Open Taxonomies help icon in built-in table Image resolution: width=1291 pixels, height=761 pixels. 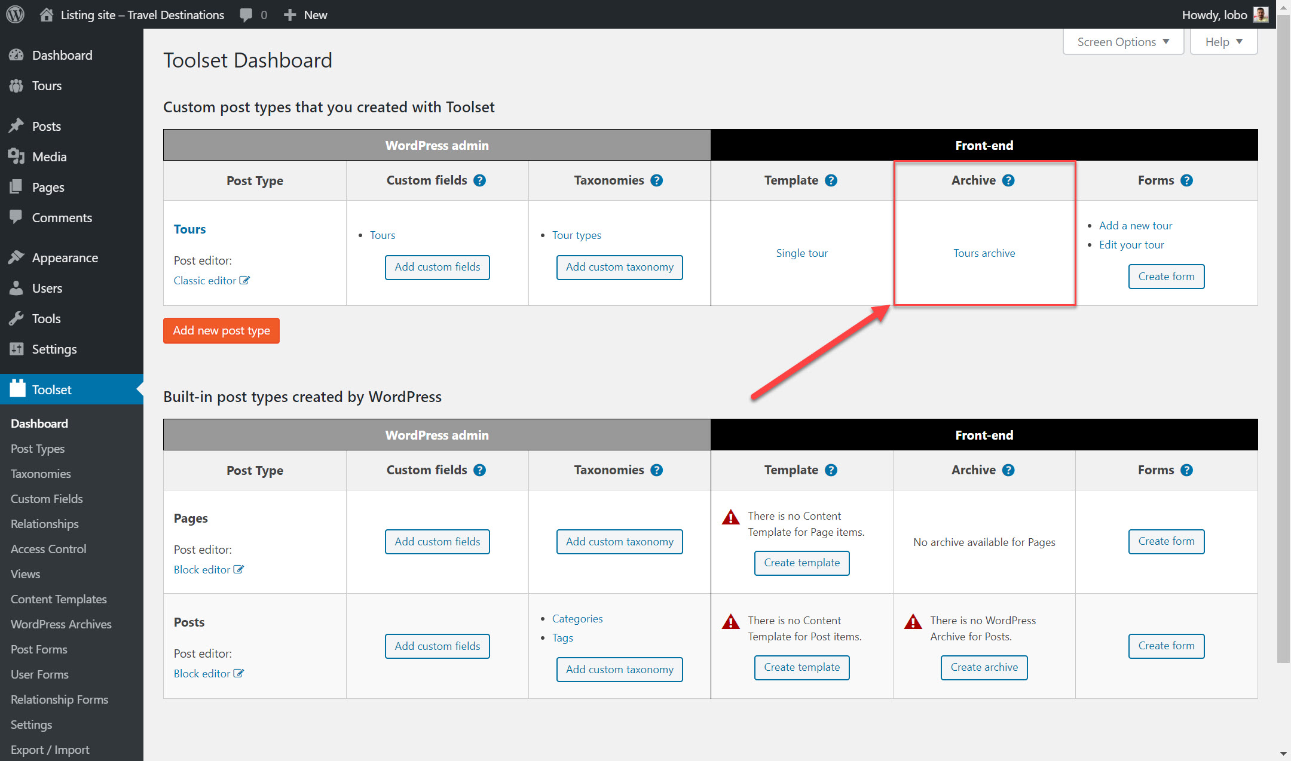point(656,470)
